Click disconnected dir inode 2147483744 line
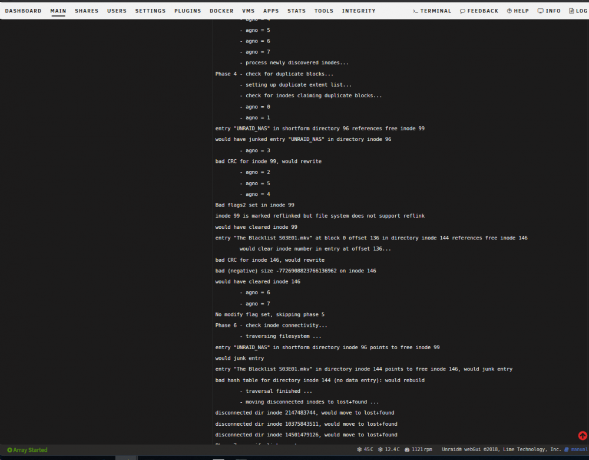 305,413
